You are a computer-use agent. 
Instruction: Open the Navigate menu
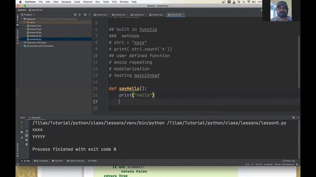(66, 2)
